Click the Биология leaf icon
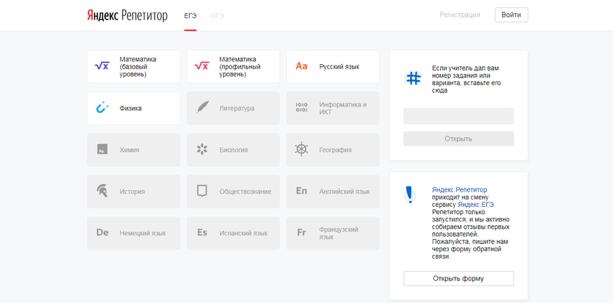This screenshot has width=613, height=303. click(202, 149)
